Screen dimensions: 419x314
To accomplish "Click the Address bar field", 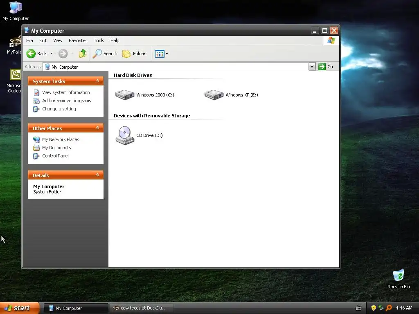I will point(176,67).
